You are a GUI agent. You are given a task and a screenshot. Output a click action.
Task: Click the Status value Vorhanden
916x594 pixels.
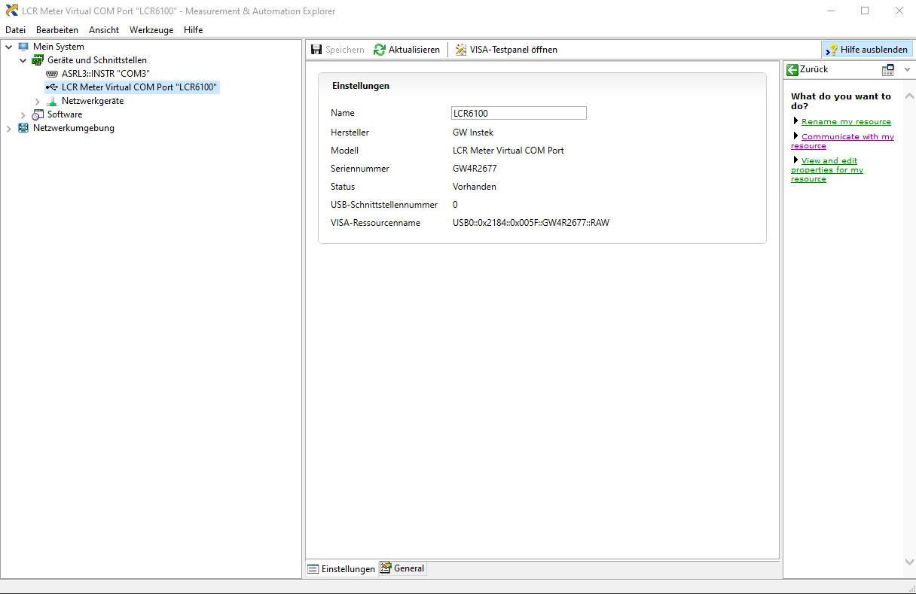click(475, 187)
